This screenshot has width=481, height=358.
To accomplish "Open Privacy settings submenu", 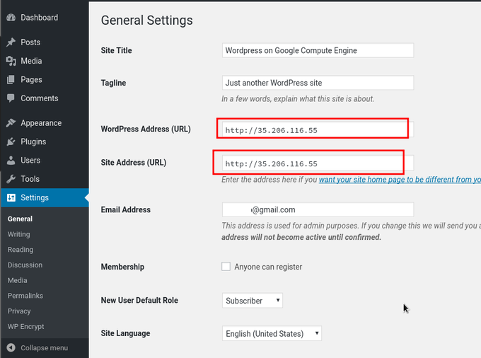I will coord(19,311).
